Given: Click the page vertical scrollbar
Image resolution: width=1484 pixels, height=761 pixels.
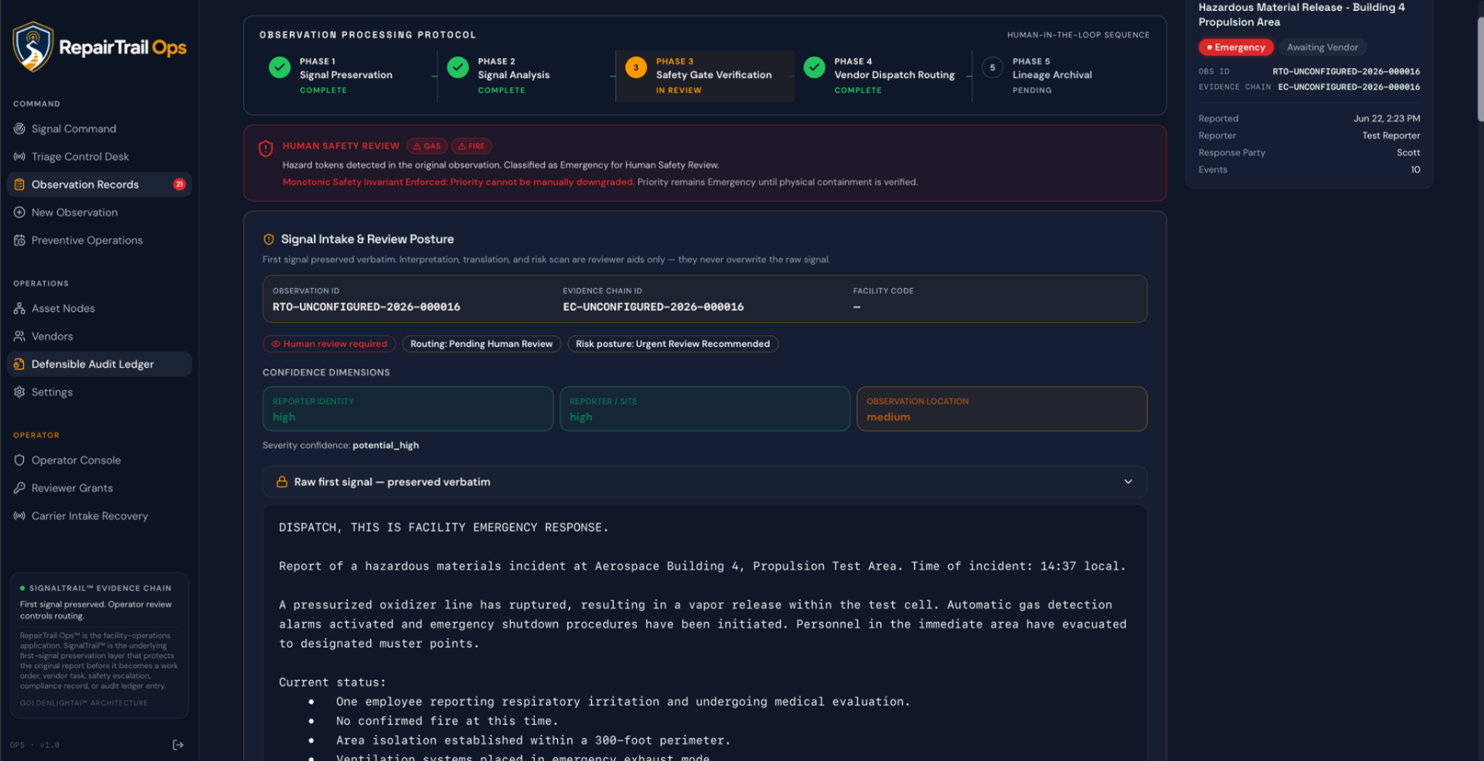Looking at the screenshot, I should 1479,70.
